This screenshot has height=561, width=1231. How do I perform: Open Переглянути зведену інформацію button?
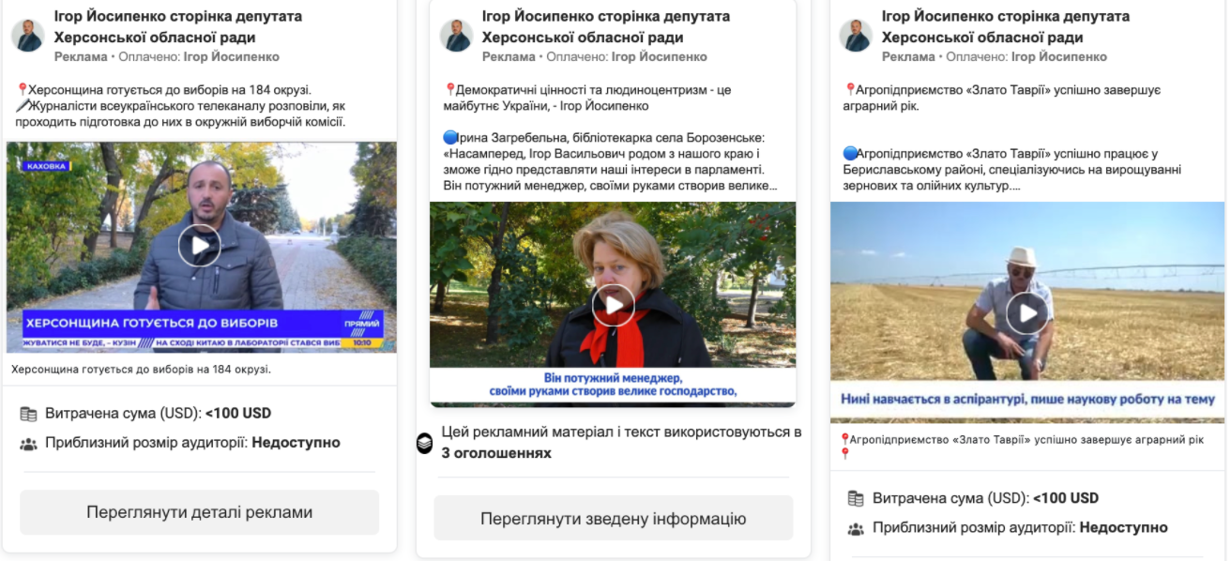[x=614, y=519]
